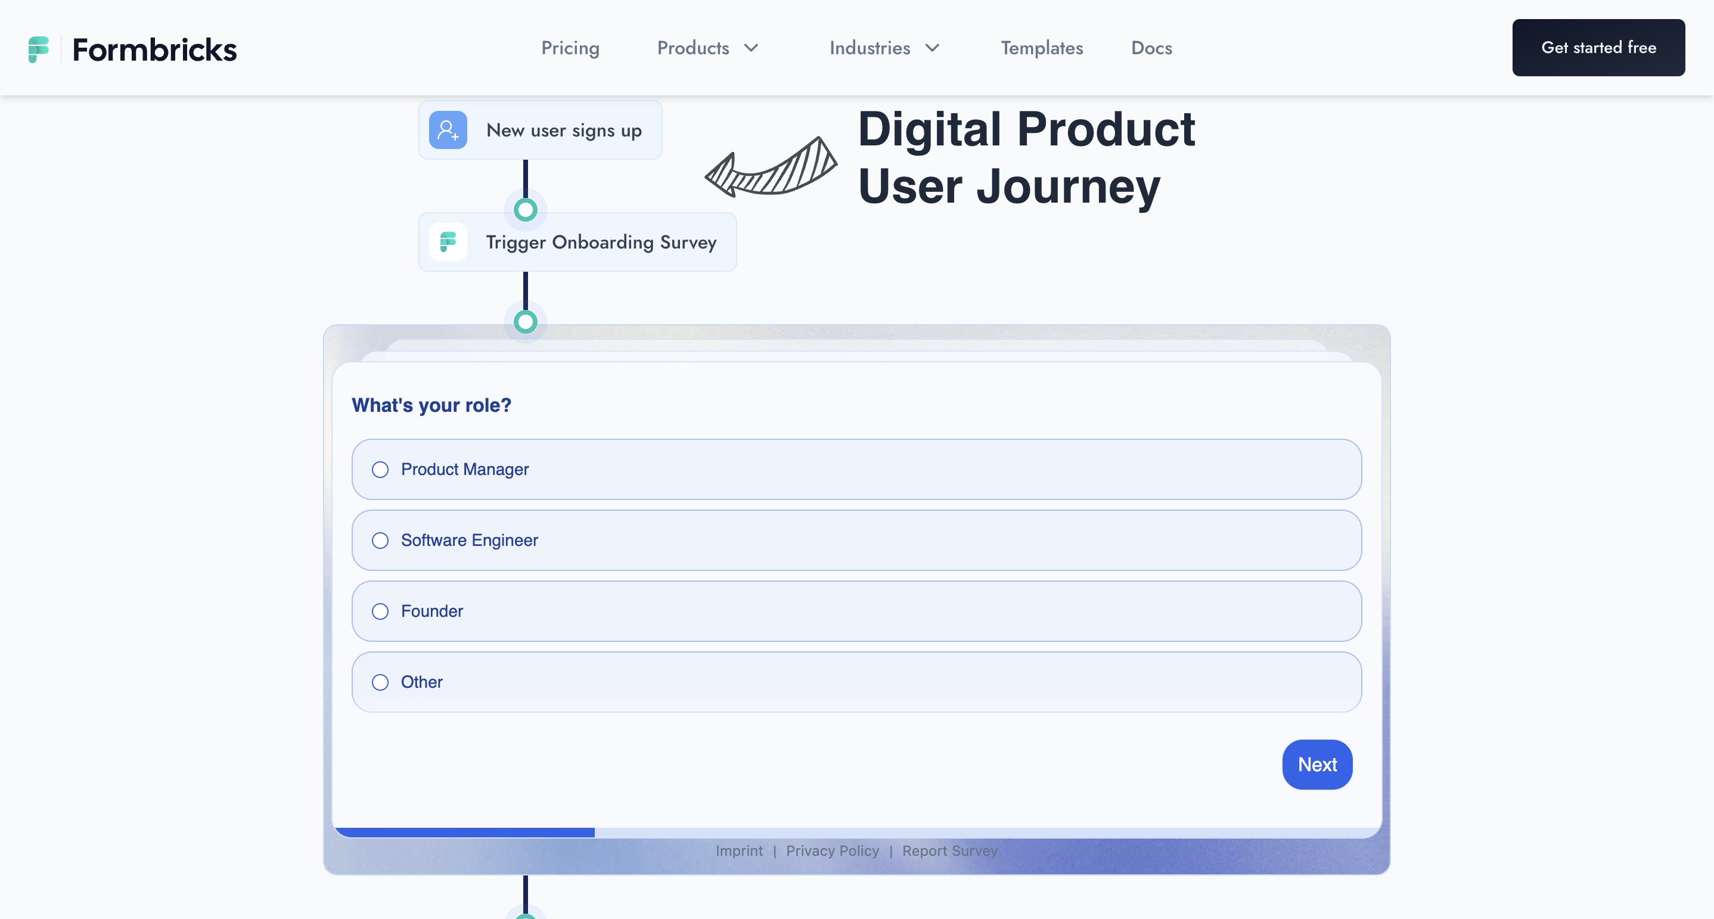This screenshot has width=1714, height=919.
Task: Open the Pricing page
Action: (x=570, y=48)
